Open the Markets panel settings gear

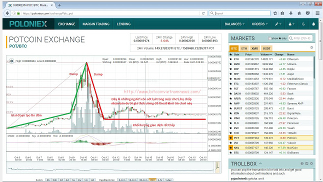pos(311,47)
